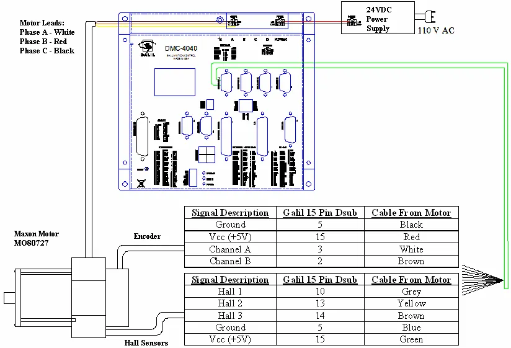Click the "Hall 3" cell
Screen dimensions: 511x348
[x=231, y=315]
